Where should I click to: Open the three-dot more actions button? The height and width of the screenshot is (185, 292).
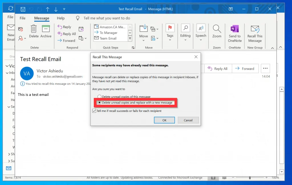[x=265, y=69]
